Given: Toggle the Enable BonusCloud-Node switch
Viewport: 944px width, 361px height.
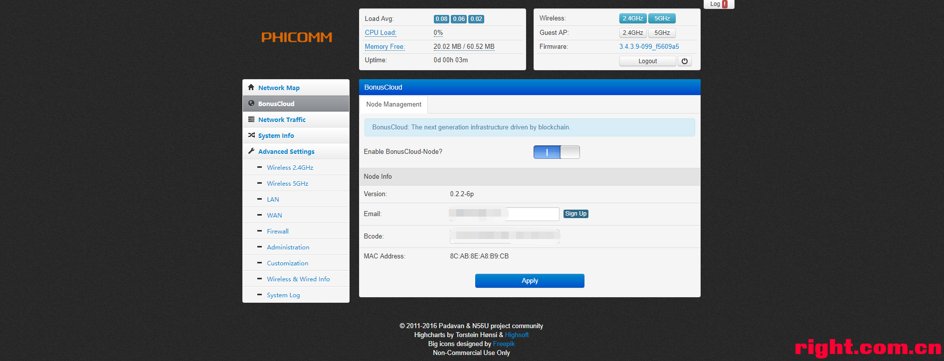Looking at the screenshot, I should click(557, 152).
